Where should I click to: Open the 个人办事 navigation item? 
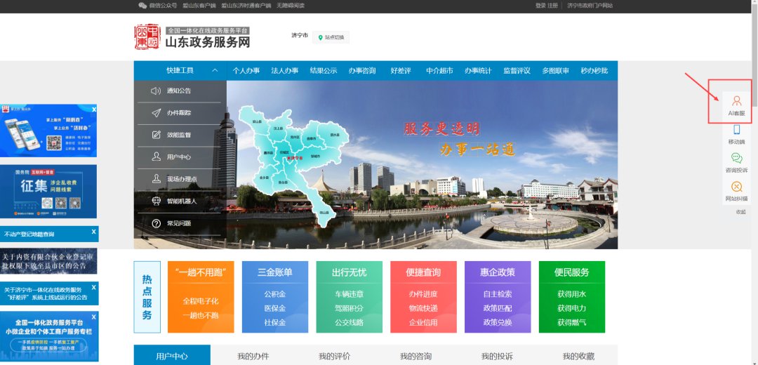(246, 71)
